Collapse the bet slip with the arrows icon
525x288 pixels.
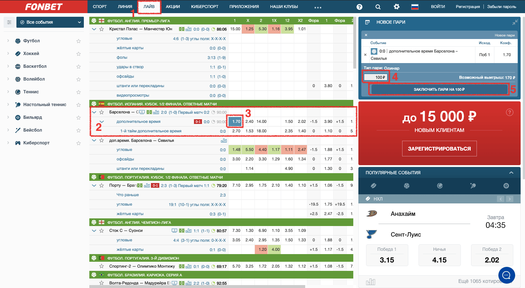515,22
